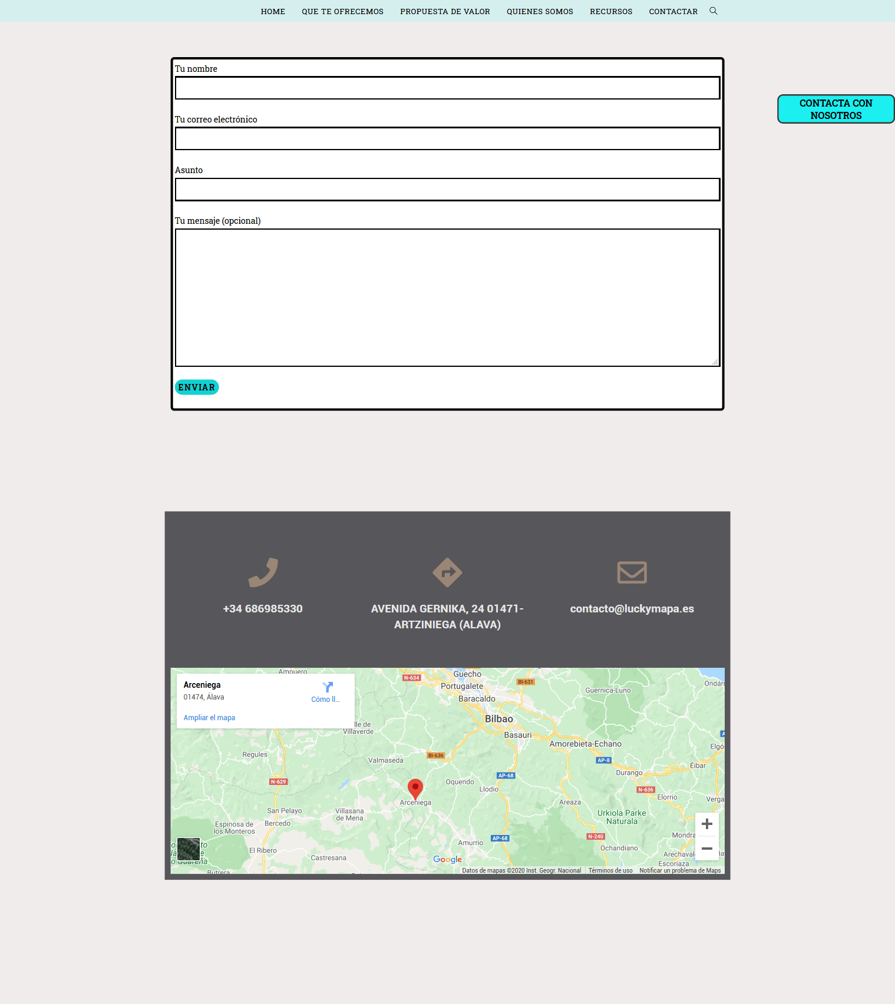
Task: Submit the form with ENVIAR button
Action: coord(197,387)
